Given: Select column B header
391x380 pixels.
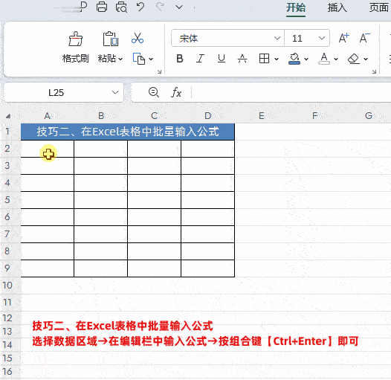Looking at the screenshot, I should (101, 116).
